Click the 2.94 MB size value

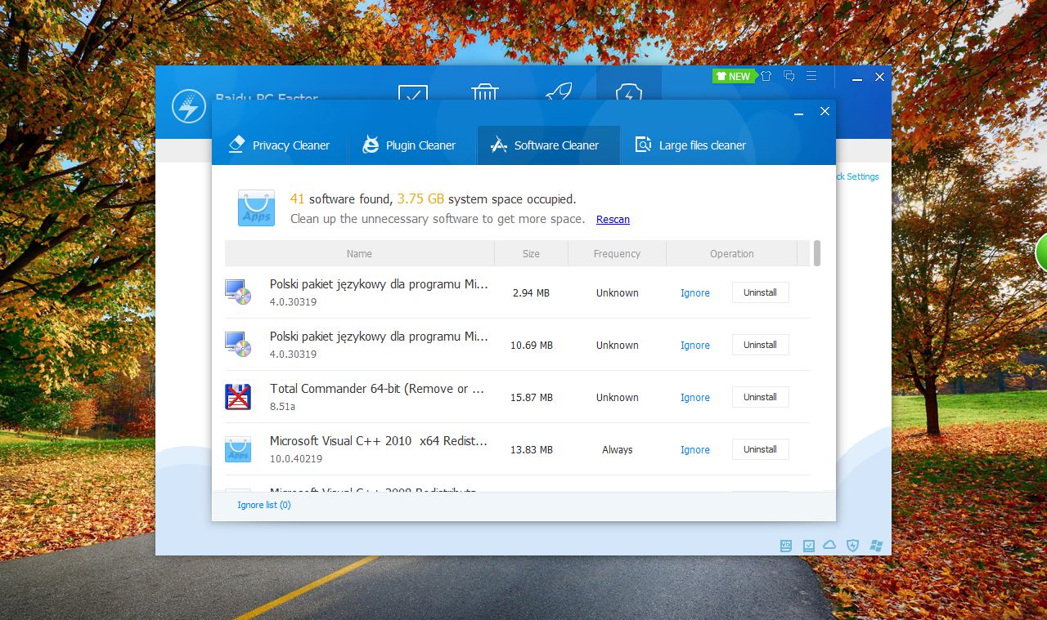[532, 292]
